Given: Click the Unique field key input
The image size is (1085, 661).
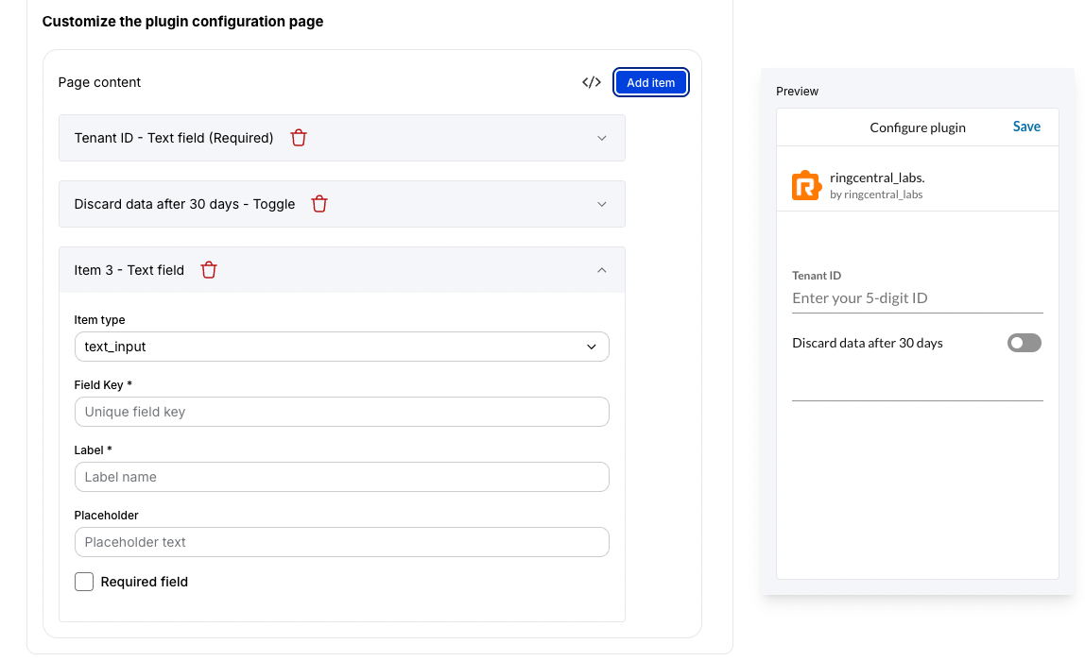Looking at the screenshot, I should 341,412.
